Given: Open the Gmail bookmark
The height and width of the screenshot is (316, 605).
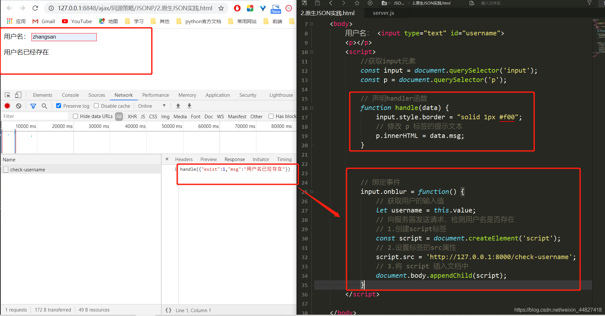Looking at the screenshot, I should pyautogui.click(x=44, y=21).
